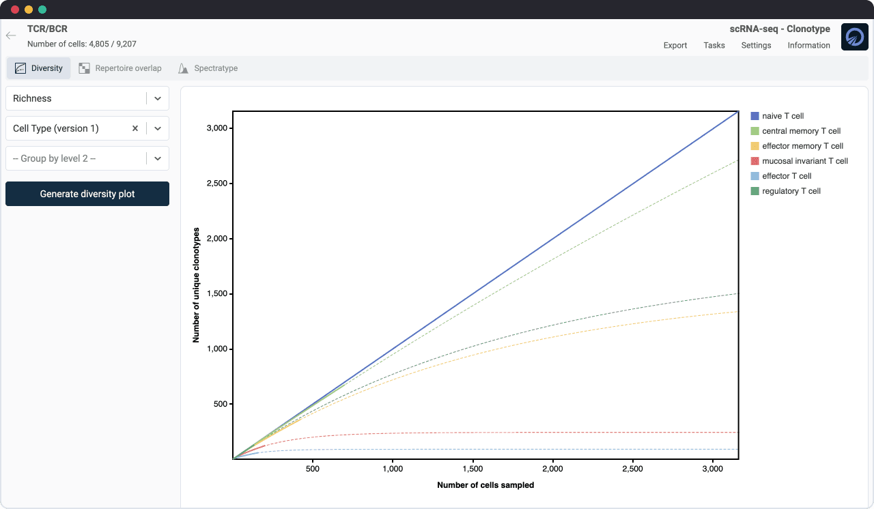Click the Information link

point(808,45)
